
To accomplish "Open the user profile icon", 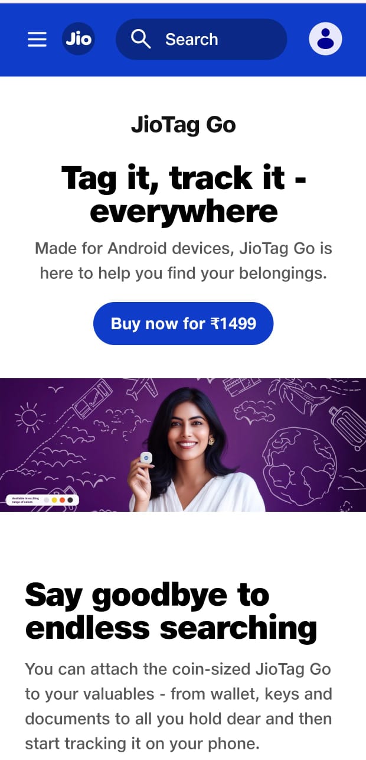I will pos(325,39).
